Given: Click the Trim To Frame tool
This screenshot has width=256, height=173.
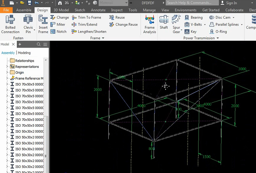Looking at the screenshot, I should (x=87, y=18).
